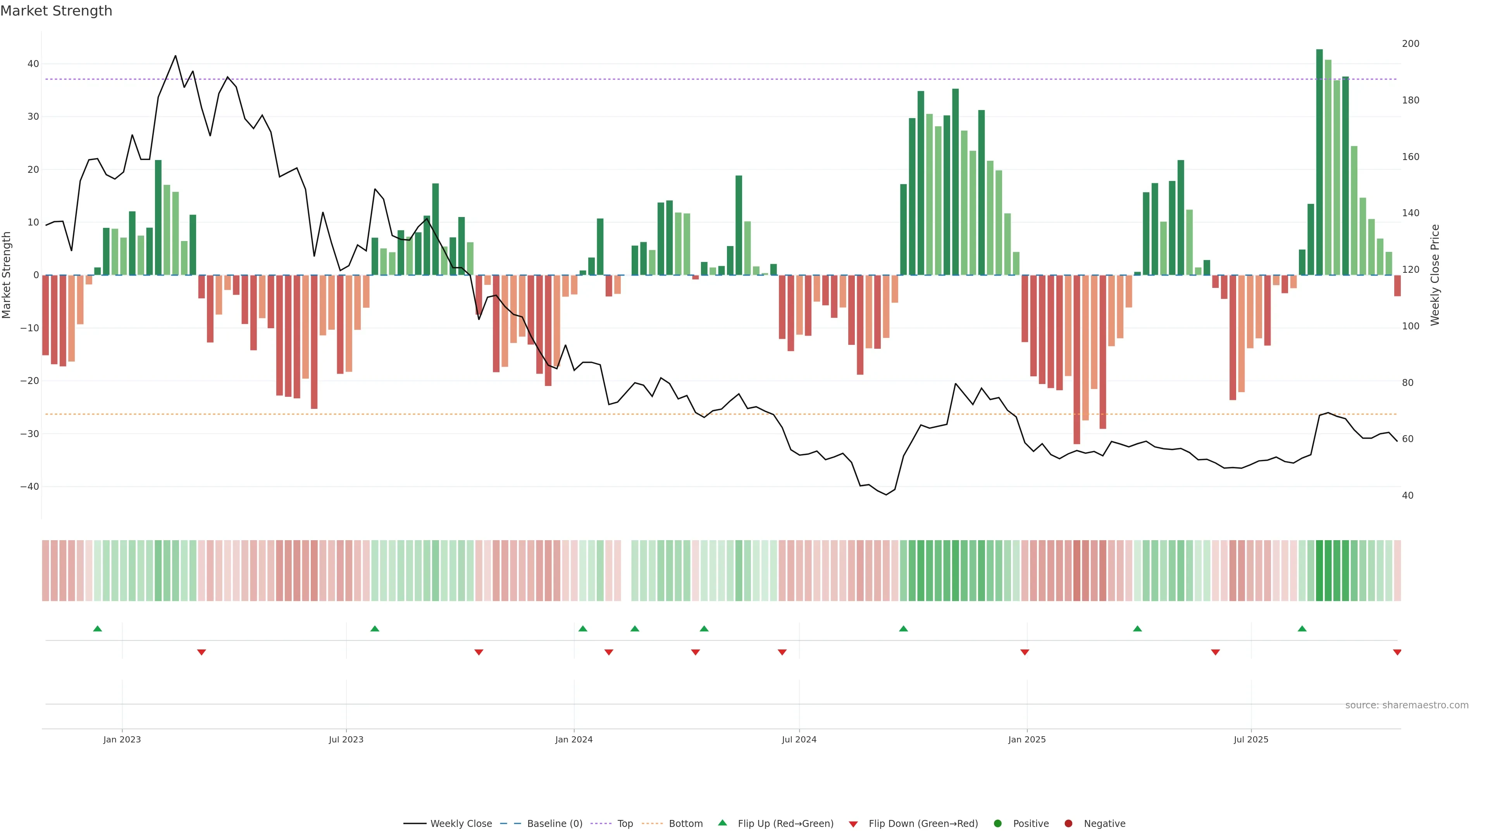Click the tallest dark green bar above 40
This screenshot has height=837, width=1488.
(x=1319, y=162)
